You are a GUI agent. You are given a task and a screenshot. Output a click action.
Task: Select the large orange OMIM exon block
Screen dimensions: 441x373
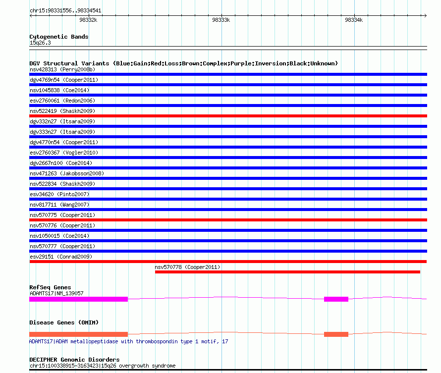point(78,334)
